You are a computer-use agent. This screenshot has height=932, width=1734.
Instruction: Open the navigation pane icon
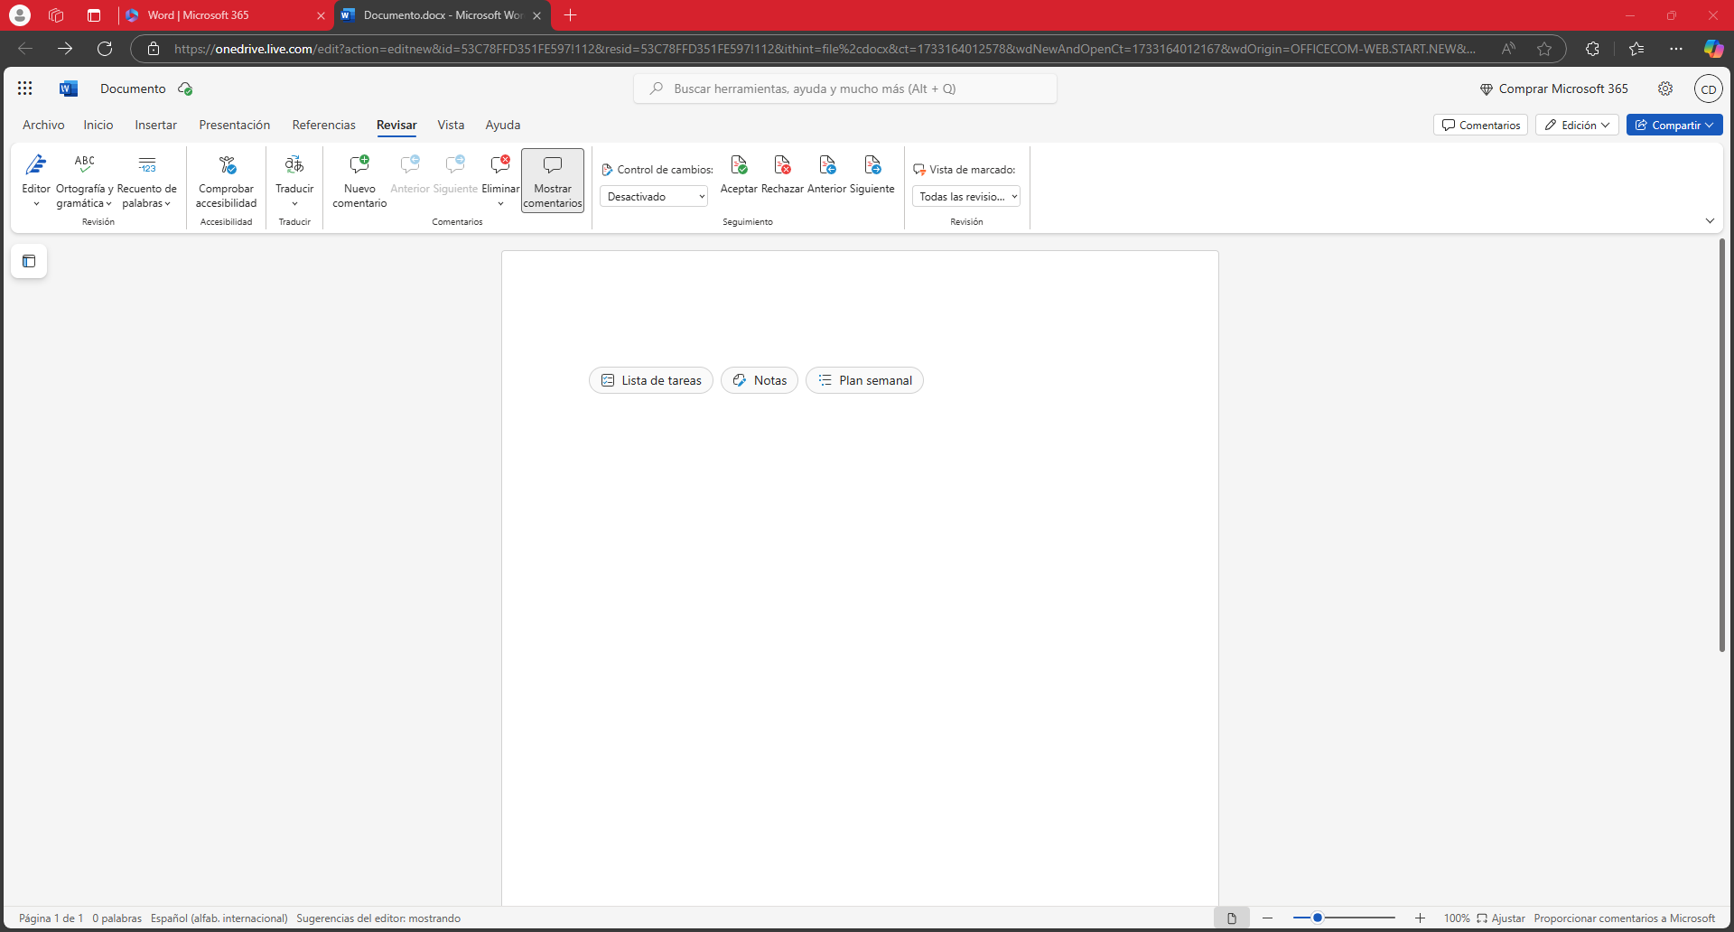point(29,261)
